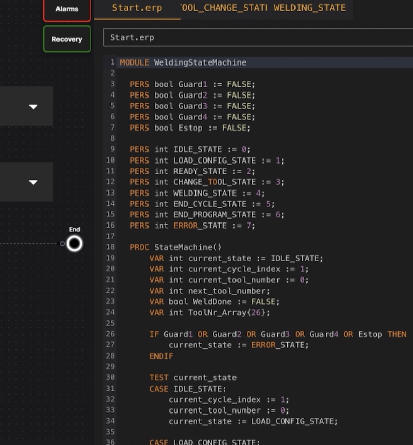Click the line 'PERS bool Guard1 := FALSE;'

pos(192,84)
